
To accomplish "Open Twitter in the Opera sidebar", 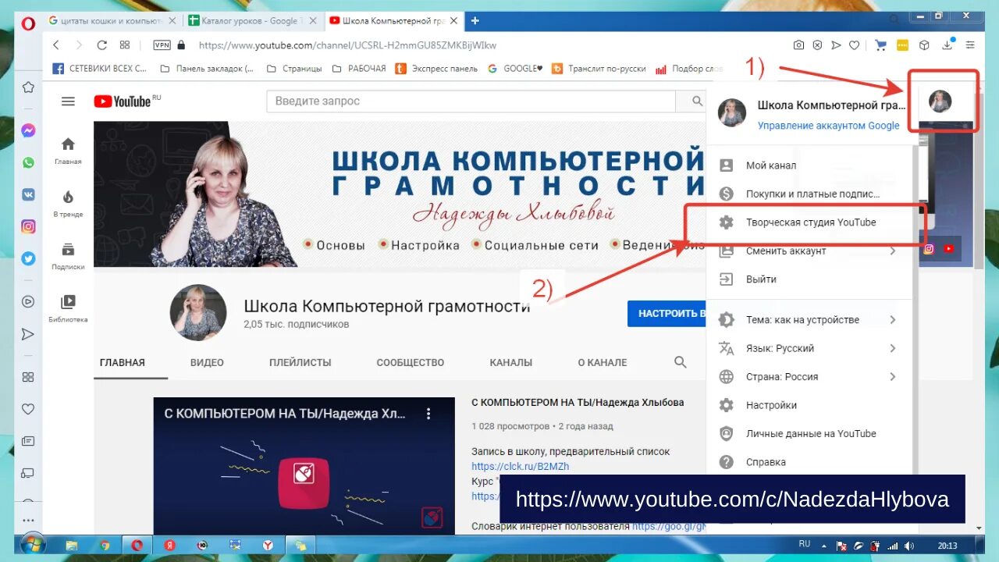I will coord(28,258).
